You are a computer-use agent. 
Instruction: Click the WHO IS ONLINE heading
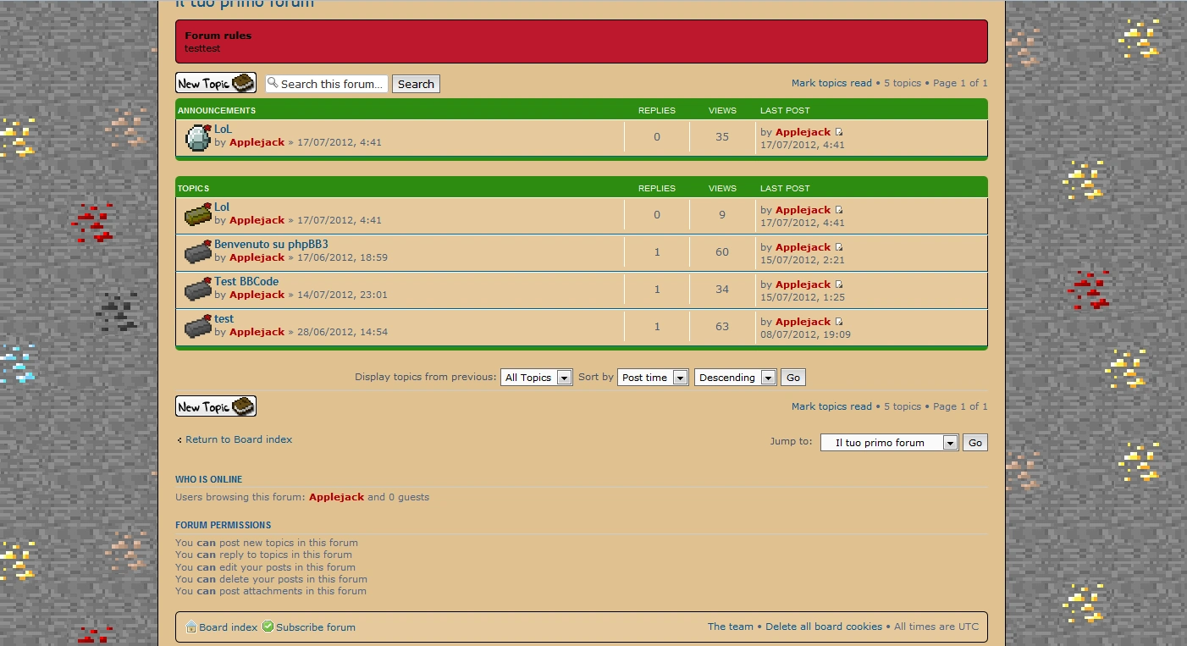point(208,479)
